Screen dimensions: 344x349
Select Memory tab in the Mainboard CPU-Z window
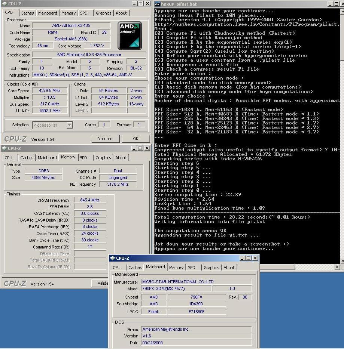point(176,267)
